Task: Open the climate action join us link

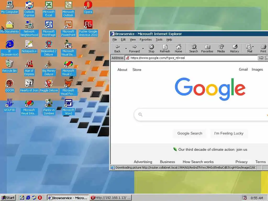Action: [x=213, y=149]
